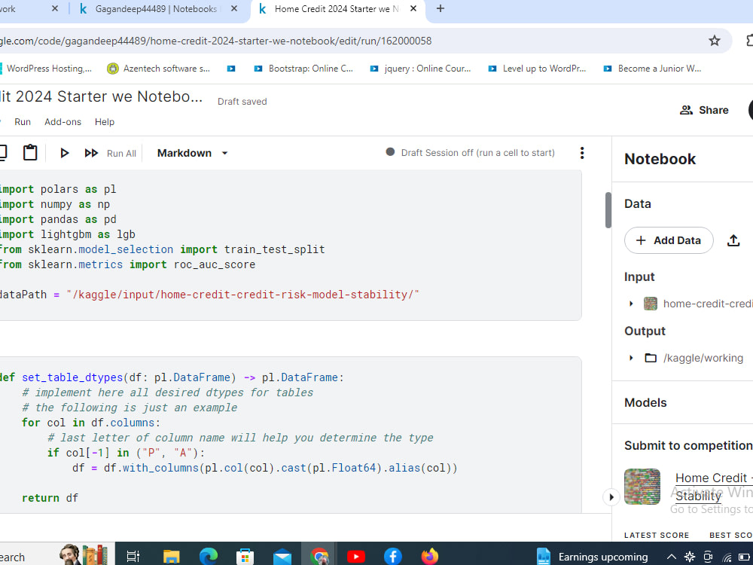
Task: Open the WordPress Hosting bookmark
Action: 46,69
